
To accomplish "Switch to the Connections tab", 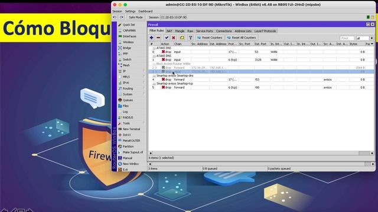I will tap(224, 31).
